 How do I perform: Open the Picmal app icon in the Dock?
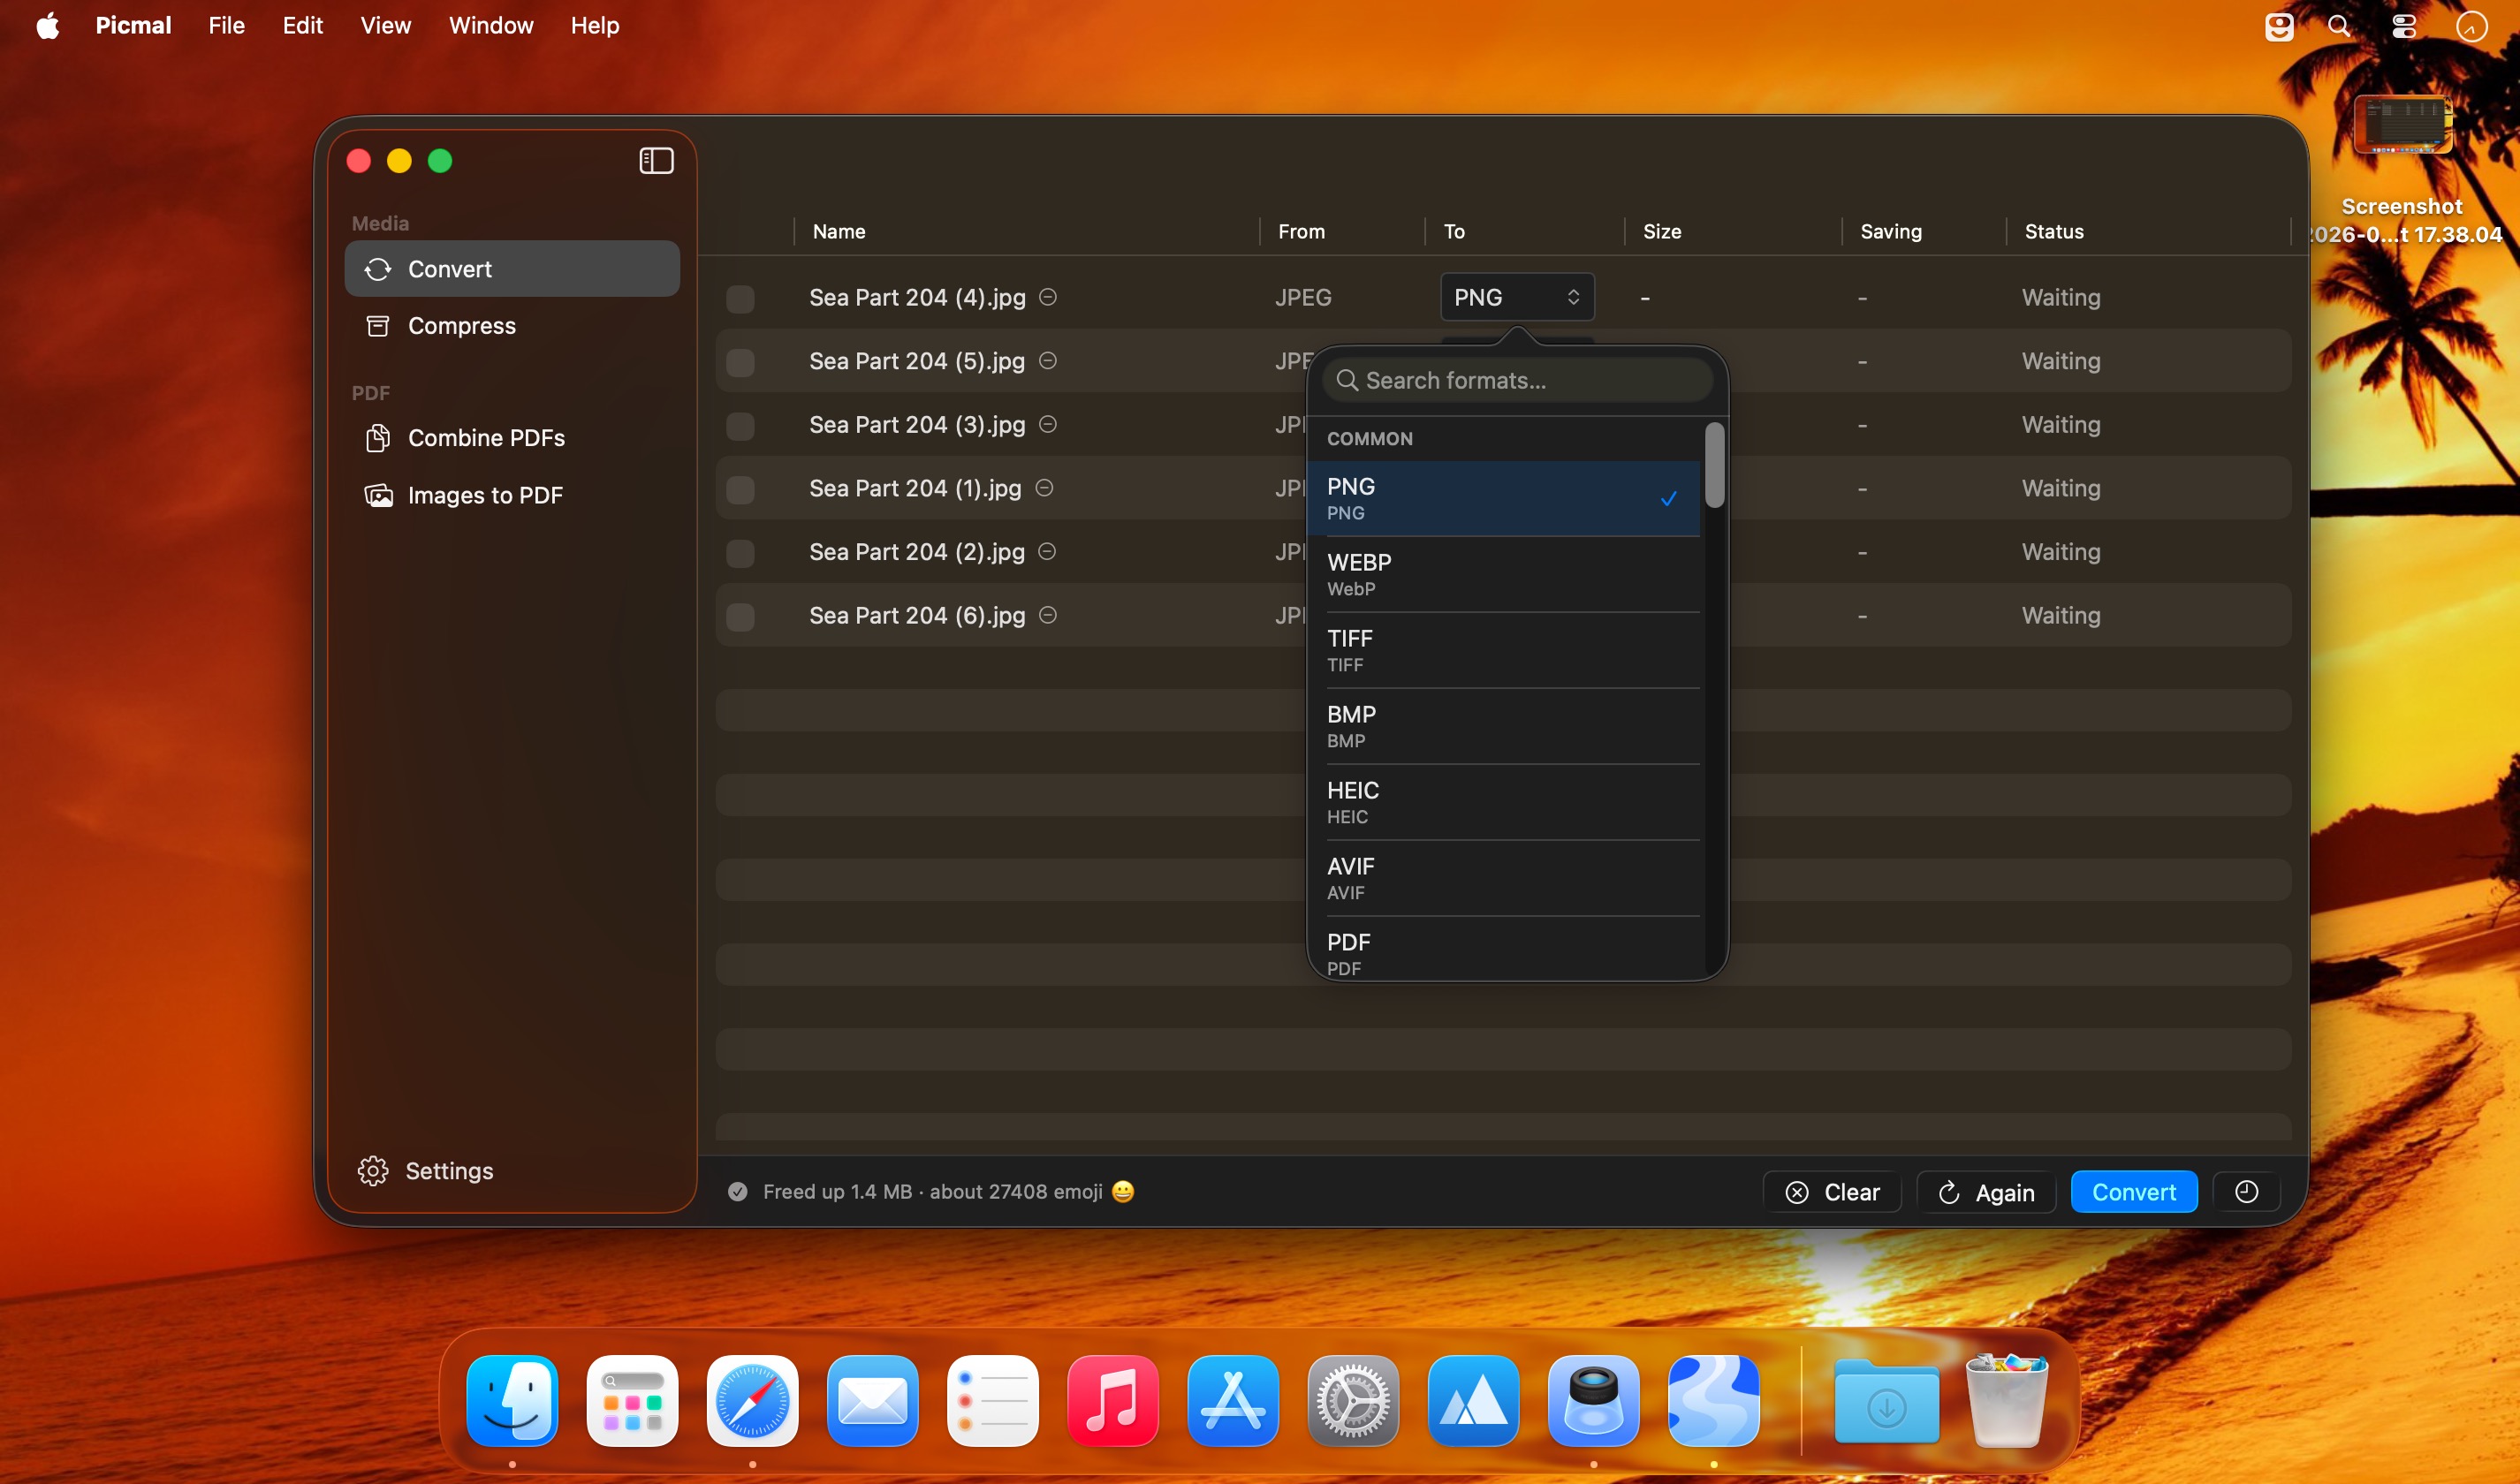click(1713, 1400)
